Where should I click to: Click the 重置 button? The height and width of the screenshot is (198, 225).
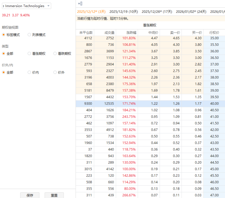click(x=54, y=195)
